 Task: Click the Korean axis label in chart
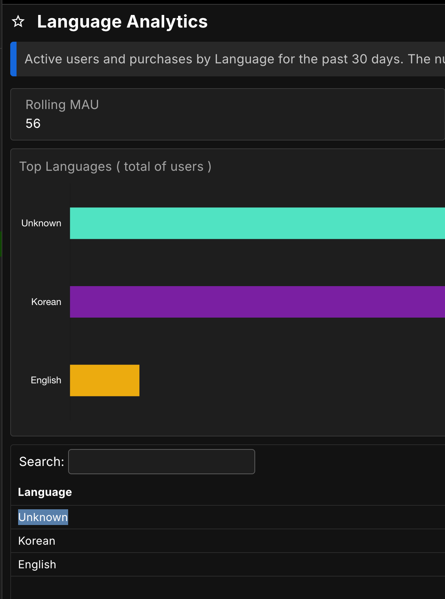[x=46, y=302]
